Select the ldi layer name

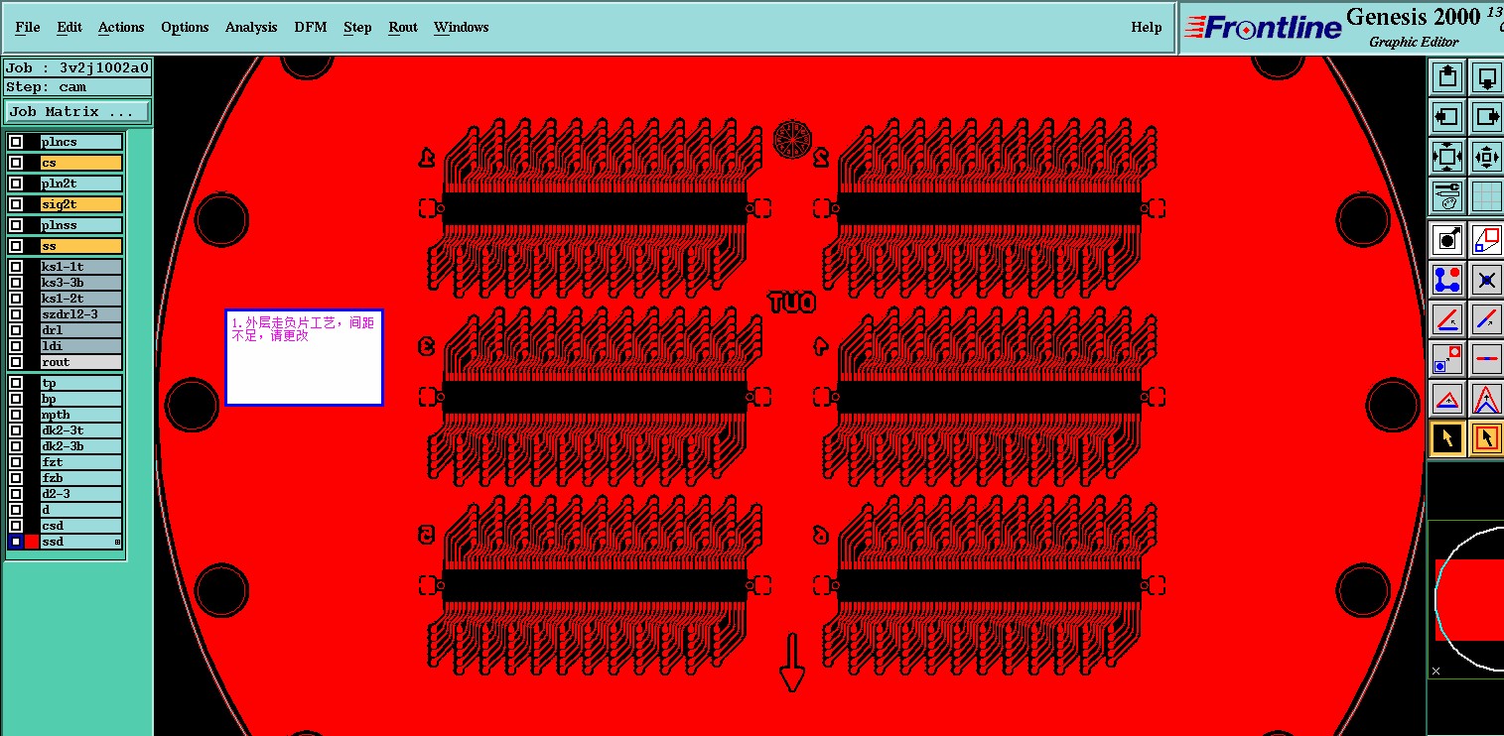pos(80,346)
